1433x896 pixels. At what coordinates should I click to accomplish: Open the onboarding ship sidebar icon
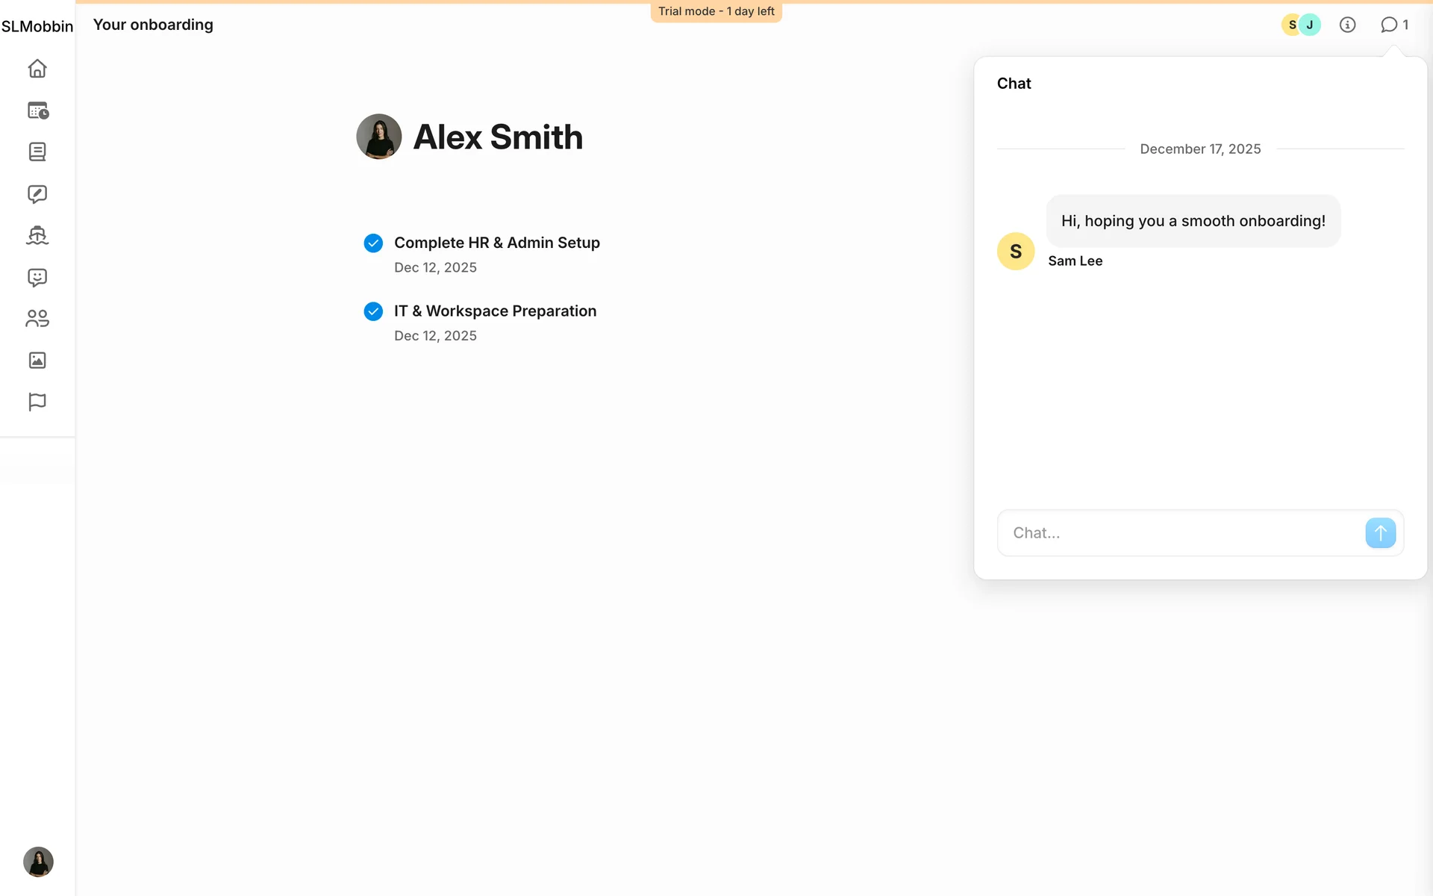37,236
